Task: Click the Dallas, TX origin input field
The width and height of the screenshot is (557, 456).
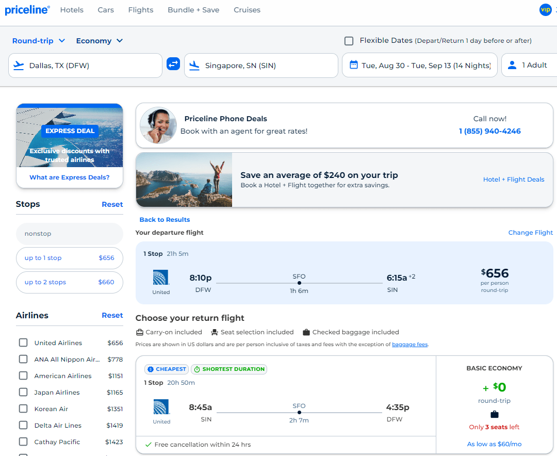Action: (85, 65)
